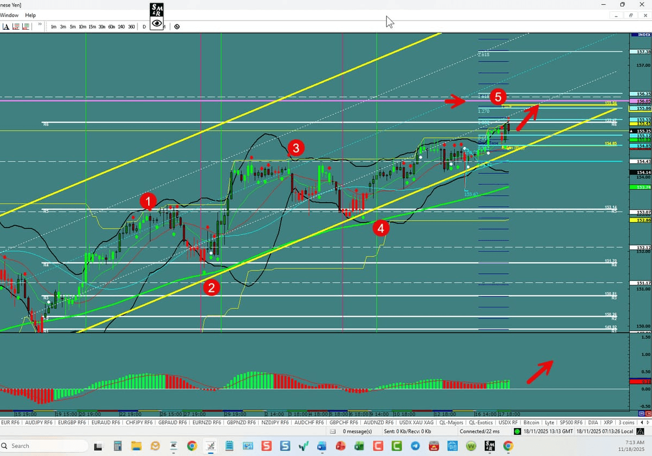Viewport: 652px width, 456px height.
Task: Open the tab list arrow at bottom right
Action: pos(648,422)
